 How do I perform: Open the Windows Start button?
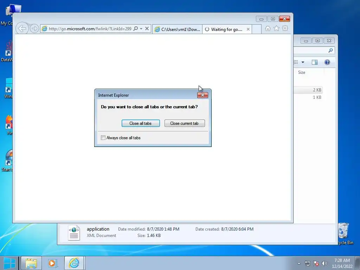click(9, 263)
